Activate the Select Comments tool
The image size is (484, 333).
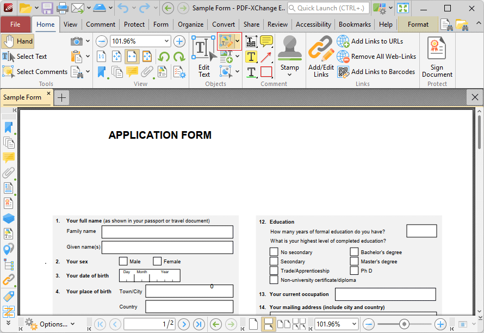[x=35, y=72]
